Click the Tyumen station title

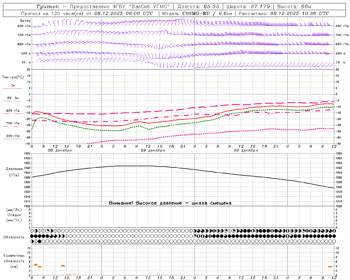(x=47, y=7)
